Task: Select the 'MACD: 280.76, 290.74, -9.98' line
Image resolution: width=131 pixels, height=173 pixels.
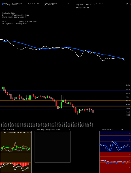Action: point(14,17)
